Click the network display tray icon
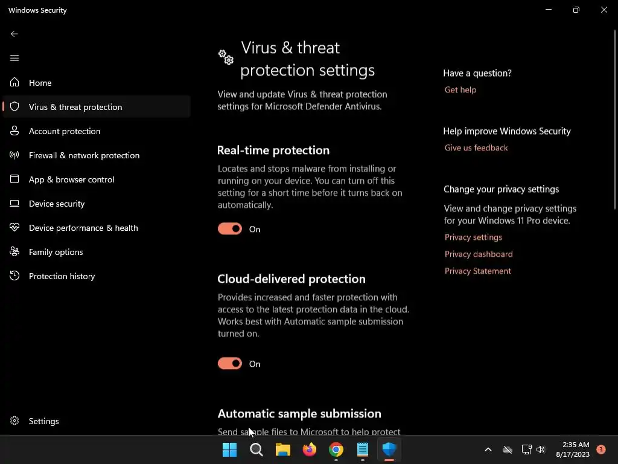This screenshot has height=464, width=618. click(x=526, y=449)
